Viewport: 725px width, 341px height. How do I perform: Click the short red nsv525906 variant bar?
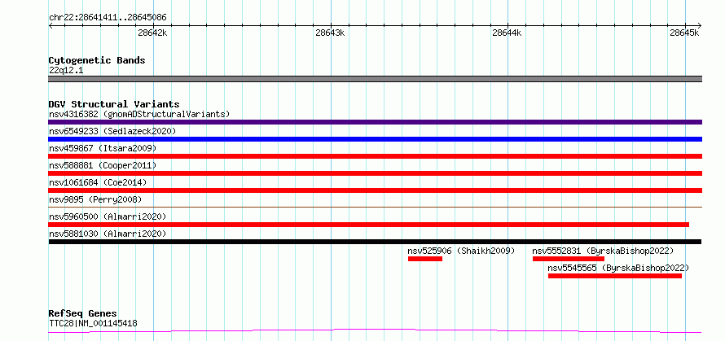coord(425,259)
